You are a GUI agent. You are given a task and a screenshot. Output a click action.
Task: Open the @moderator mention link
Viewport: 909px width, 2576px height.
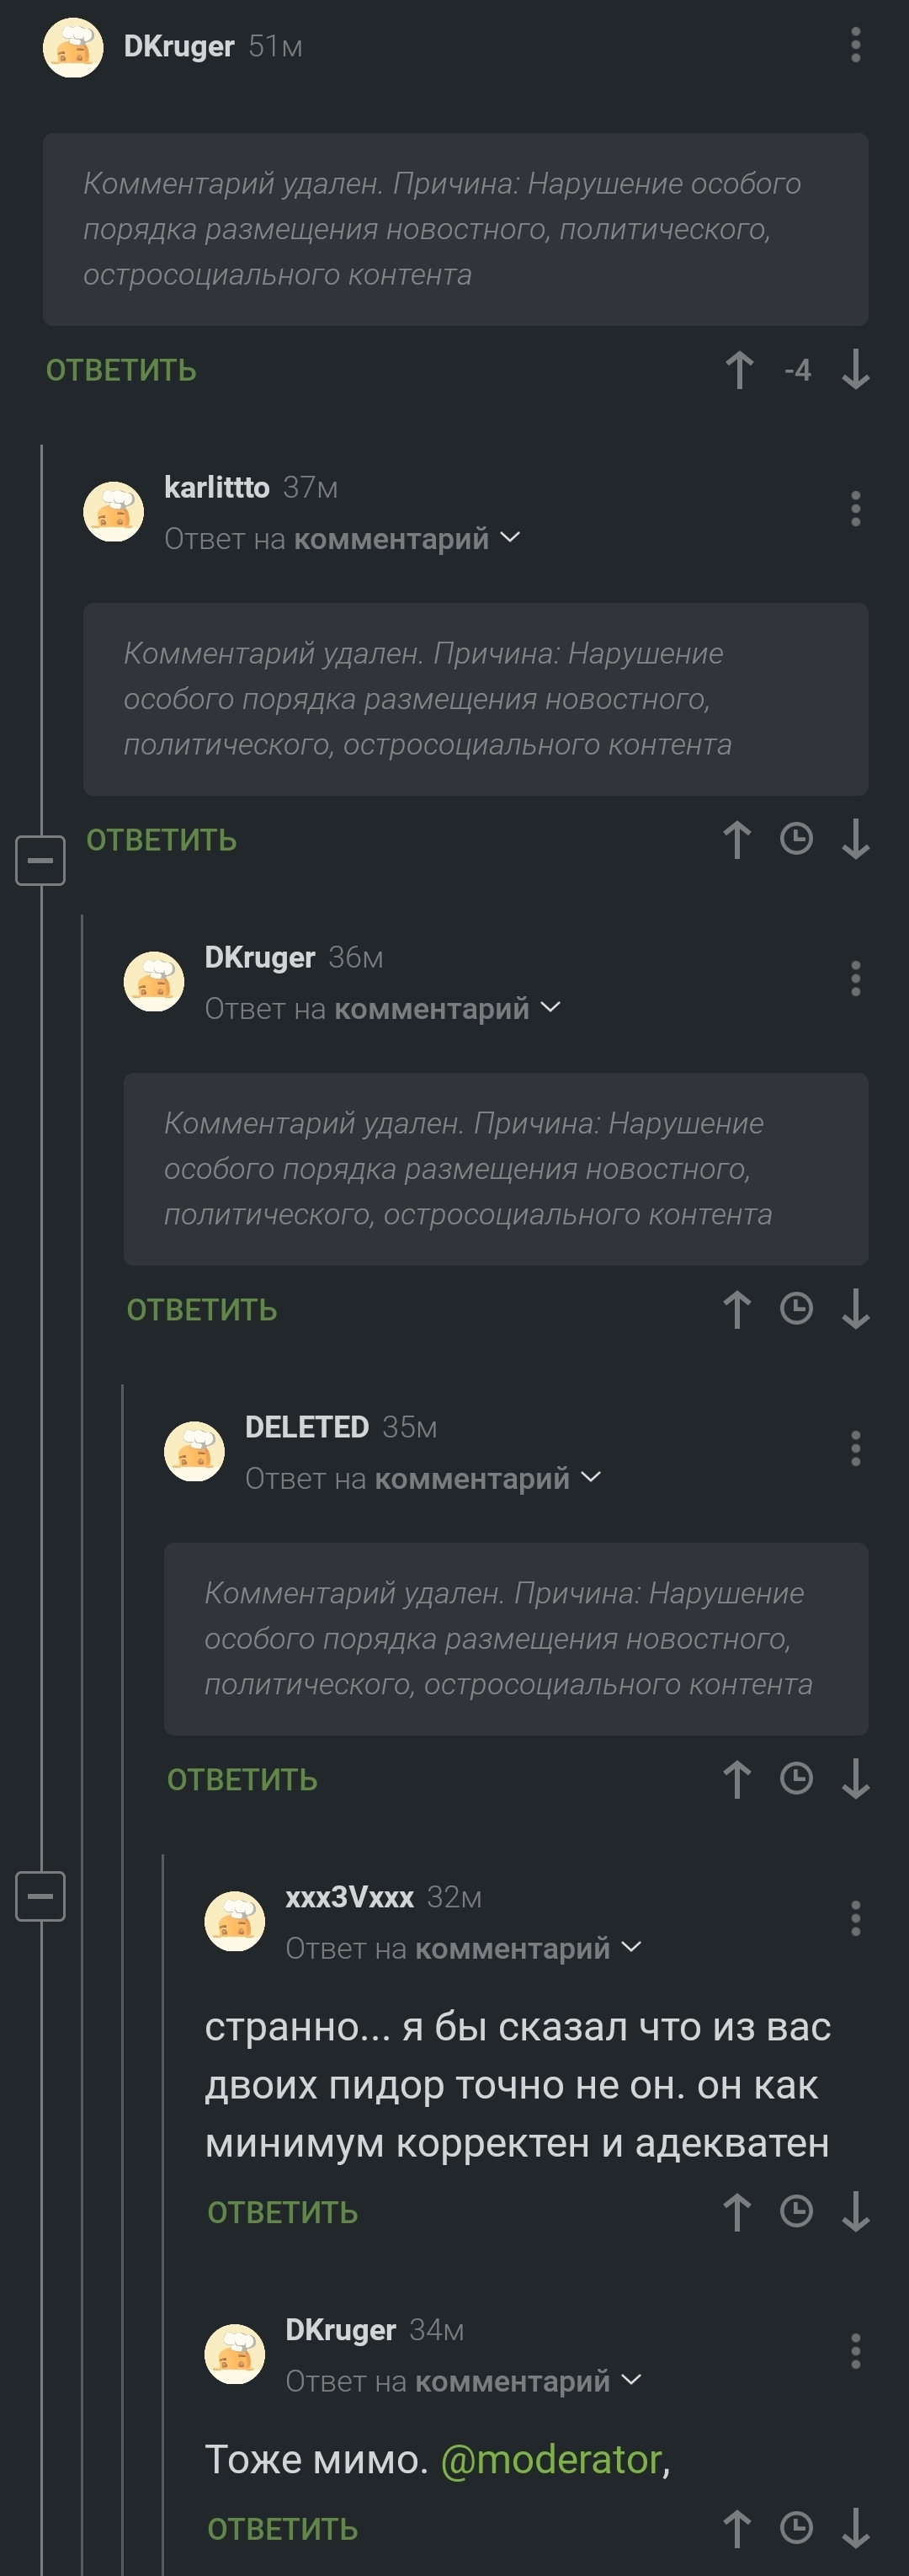click(551, 2459)
